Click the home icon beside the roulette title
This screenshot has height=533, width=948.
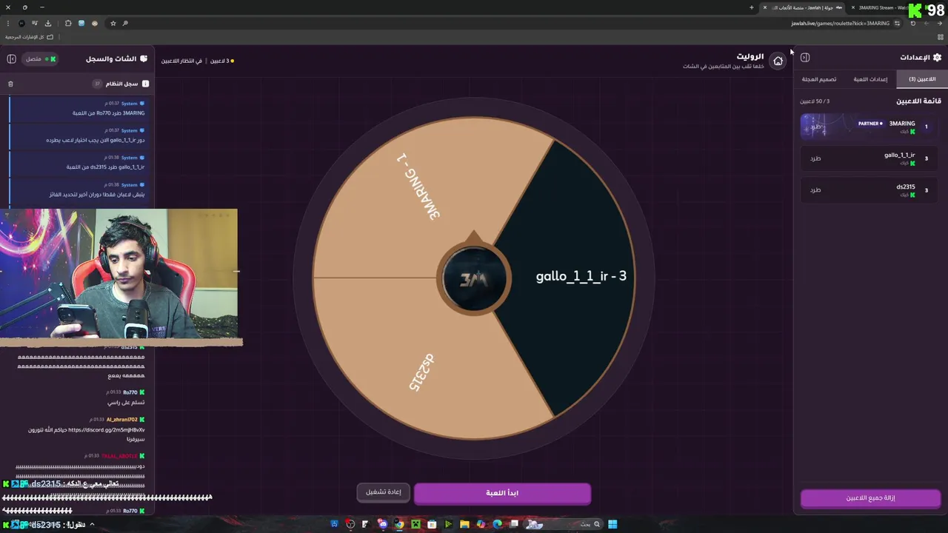tap(778, 61)
